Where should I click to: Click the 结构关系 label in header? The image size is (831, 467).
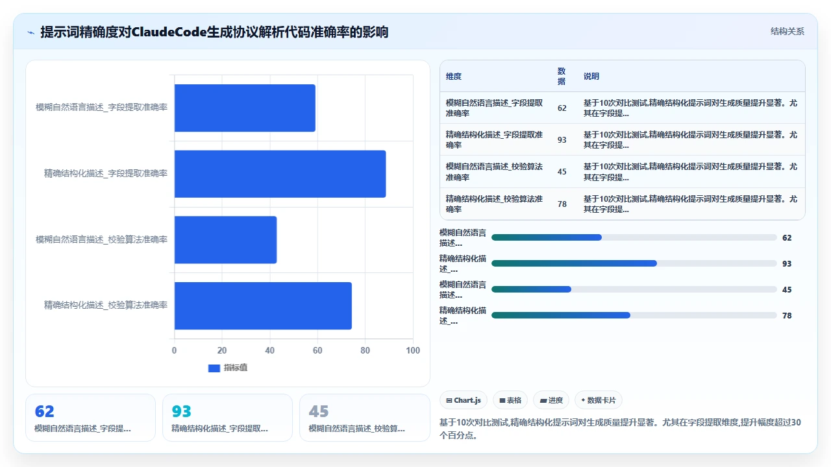click(x=787, y=31)
